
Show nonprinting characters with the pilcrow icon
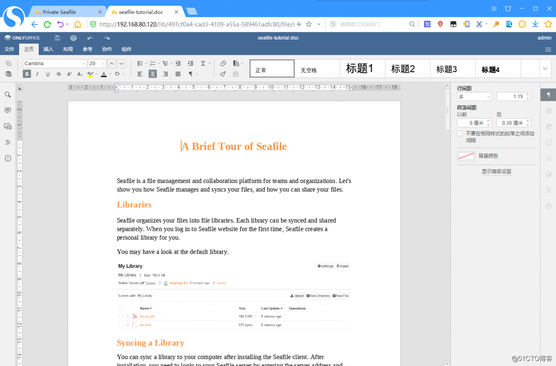click(x=192, y=74)
